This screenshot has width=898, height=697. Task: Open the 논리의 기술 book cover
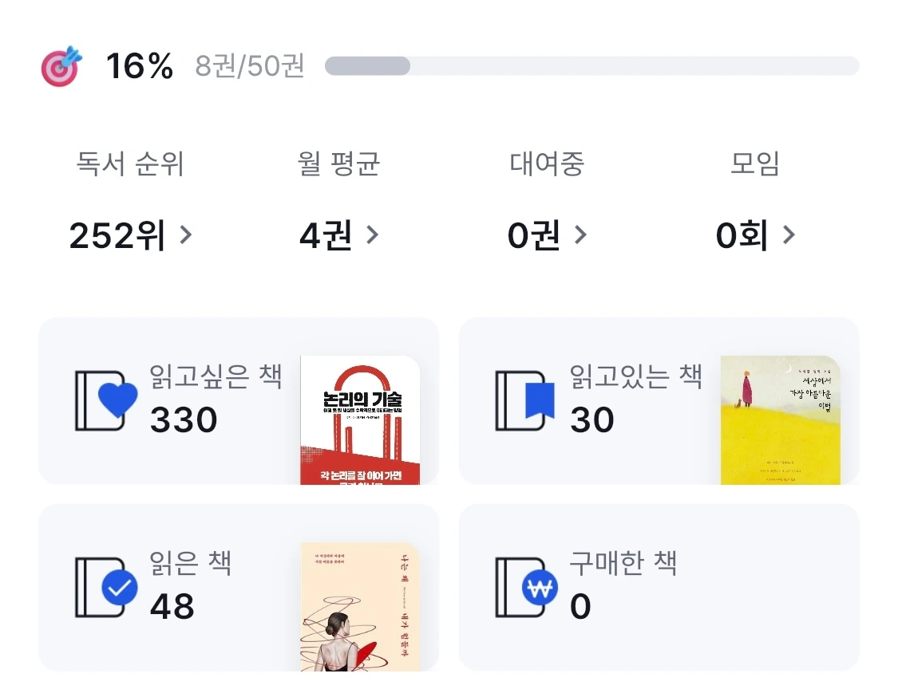tap(360, 420)
